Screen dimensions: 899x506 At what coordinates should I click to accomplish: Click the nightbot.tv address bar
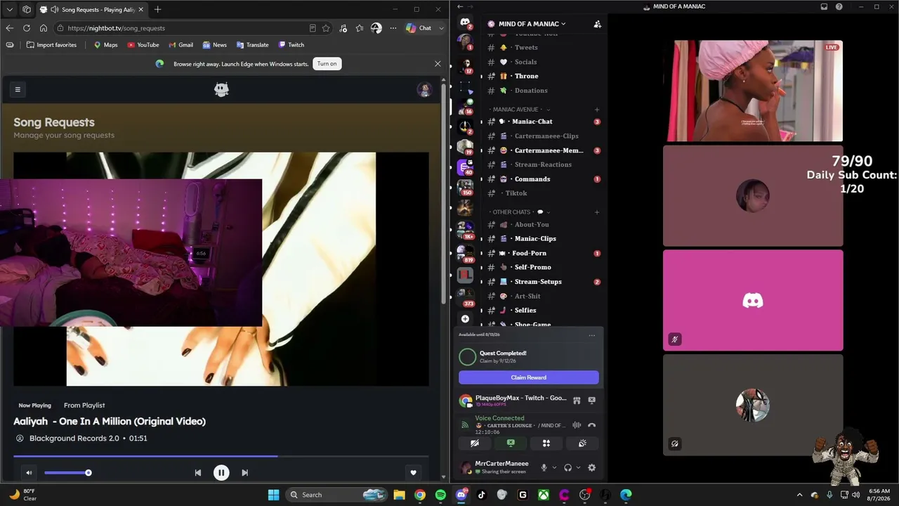click(x=183, y=28)
